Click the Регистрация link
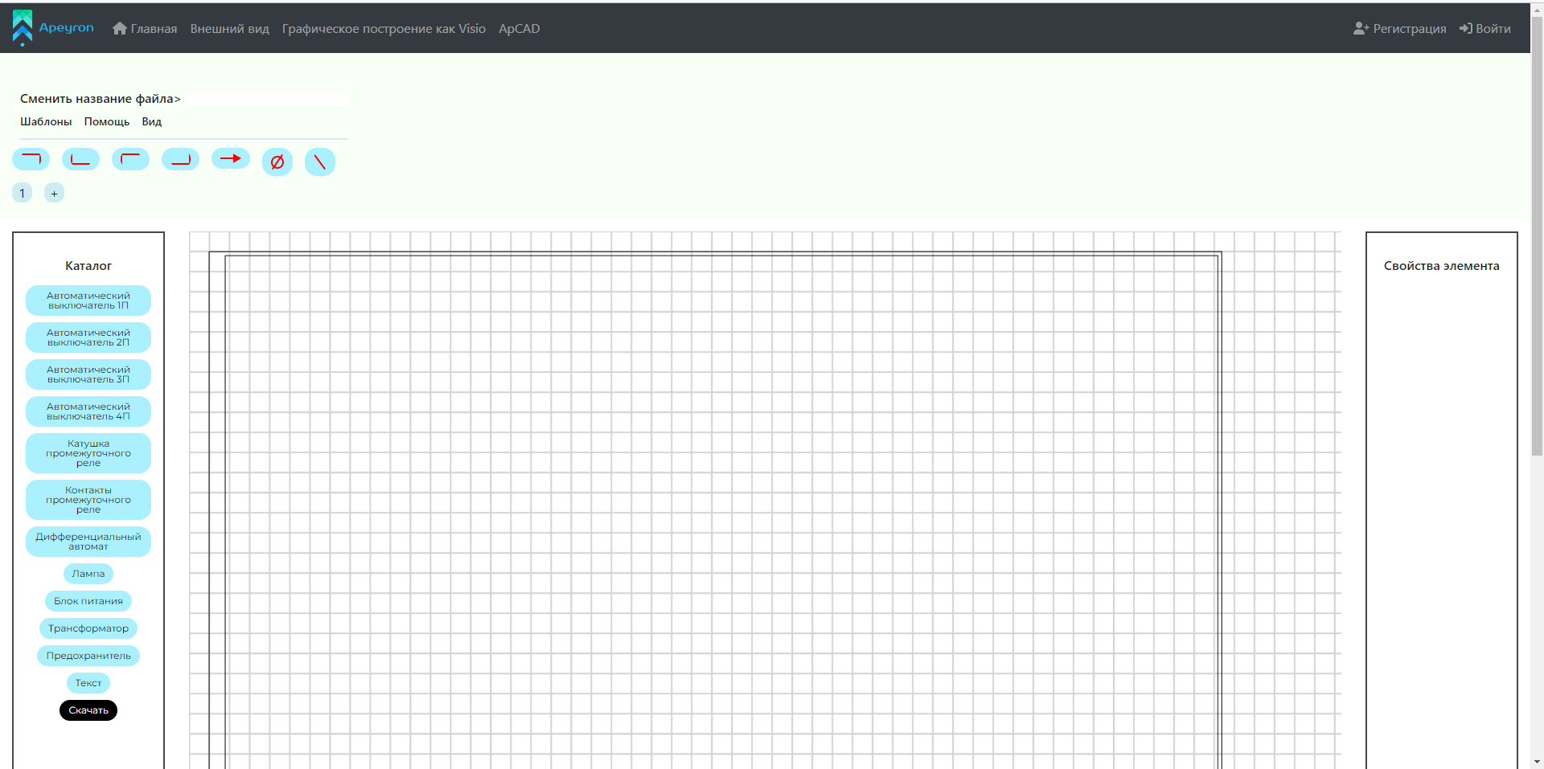This screenshot has width=1544, height=769. (1400, 28)
